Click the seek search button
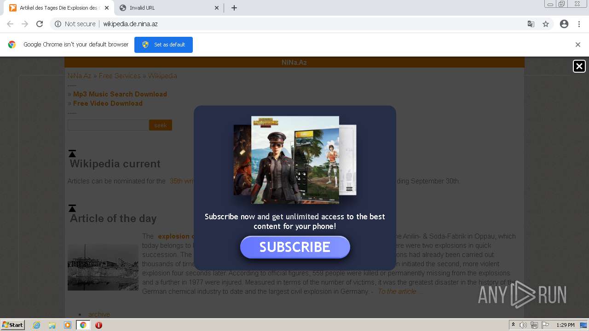 [161, 125]
